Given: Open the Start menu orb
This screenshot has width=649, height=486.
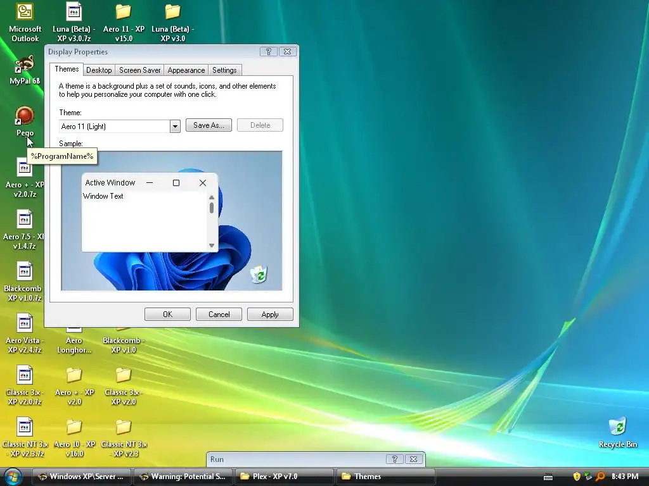Looking at the screenshot, I should click(13, 477).
